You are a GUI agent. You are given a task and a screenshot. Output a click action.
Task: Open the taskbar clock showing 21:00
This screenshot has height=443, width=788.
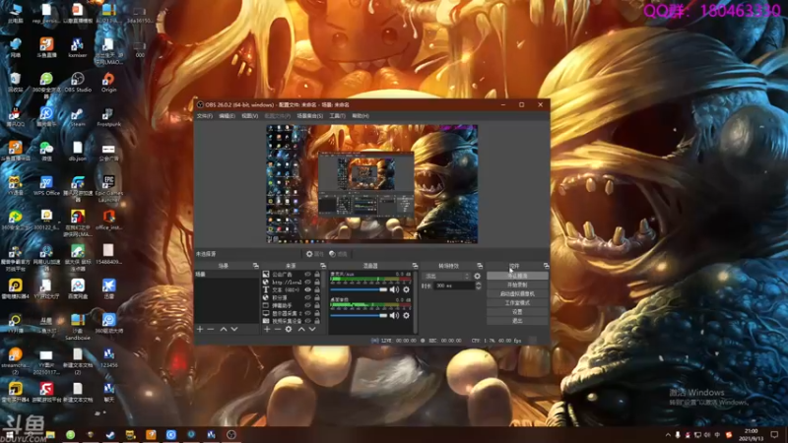[x=751, y=435]
